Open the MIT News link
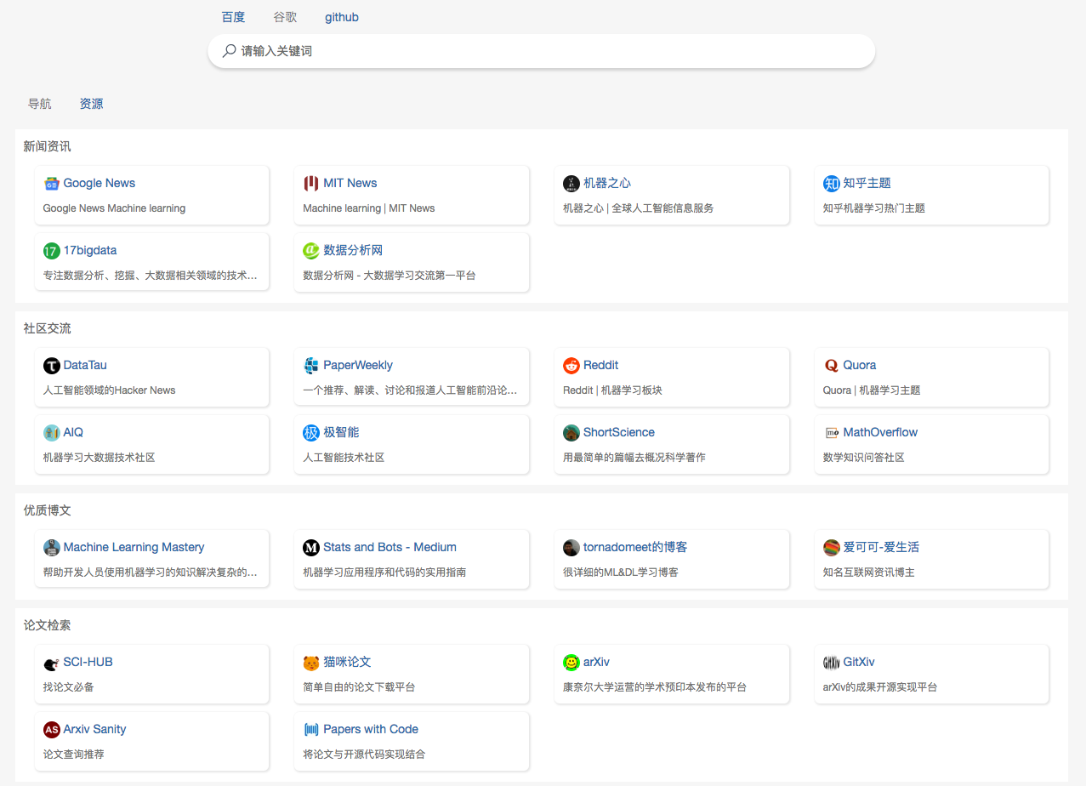1086x786 pixels. (x=350, y=183)
